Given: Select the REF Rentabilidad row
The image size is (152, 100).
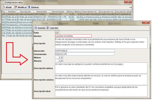Looking at the screenshot, I should 17,25.
